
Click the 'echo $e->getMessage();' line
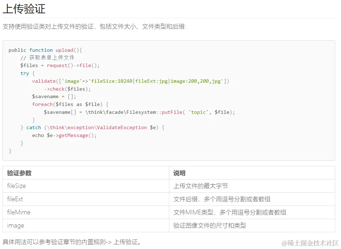(64, 135)
